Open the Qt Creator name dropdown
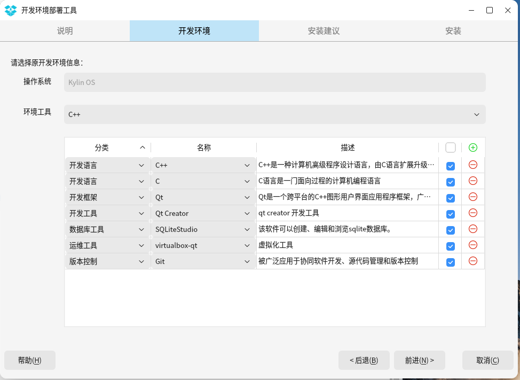This screenshot has width=520, height=380. (x=203, y=213)
